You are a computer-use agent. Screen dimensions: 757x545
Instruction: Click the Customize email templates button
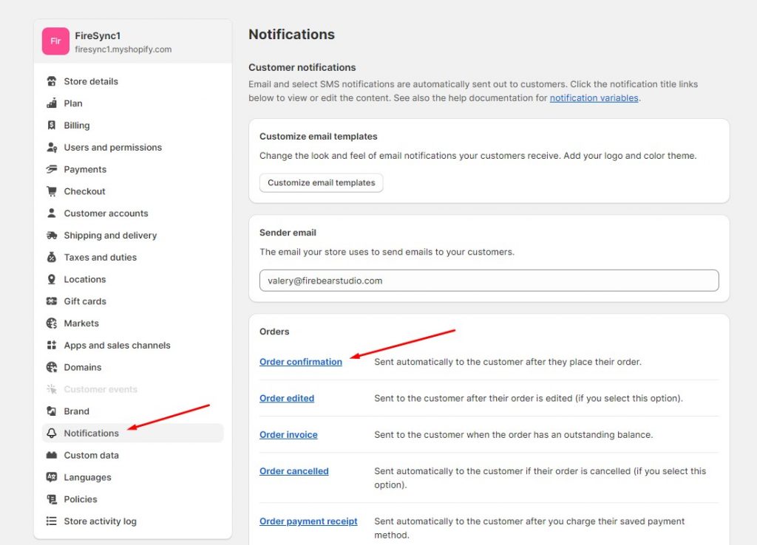(321, 182)
